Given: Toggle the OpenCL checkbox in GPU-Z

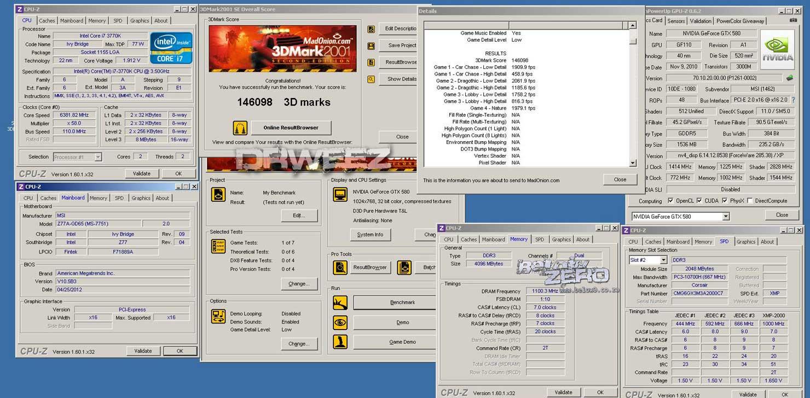Looking at the screenshot, I should click(x=670, y=200).
